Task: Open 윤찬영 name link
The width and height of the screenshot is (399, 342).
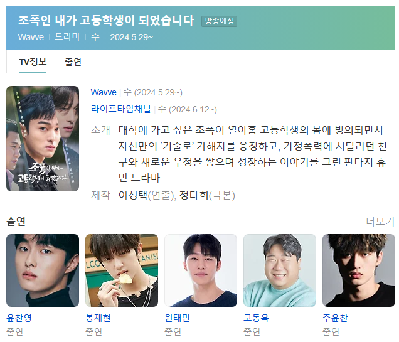Action: (x=19, y=318)
